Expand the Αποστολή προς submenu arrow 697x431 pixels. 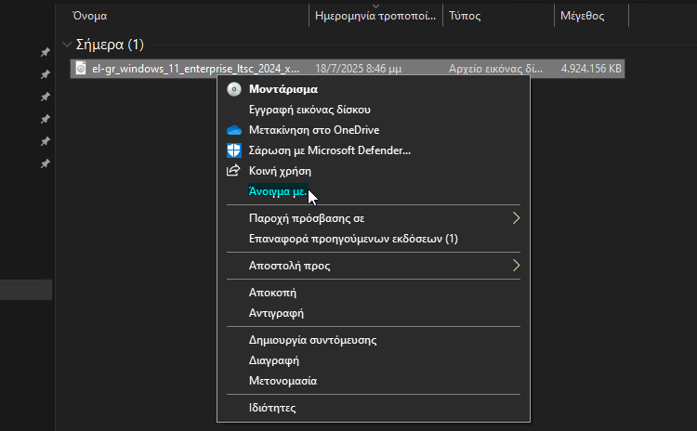(516, 266)
